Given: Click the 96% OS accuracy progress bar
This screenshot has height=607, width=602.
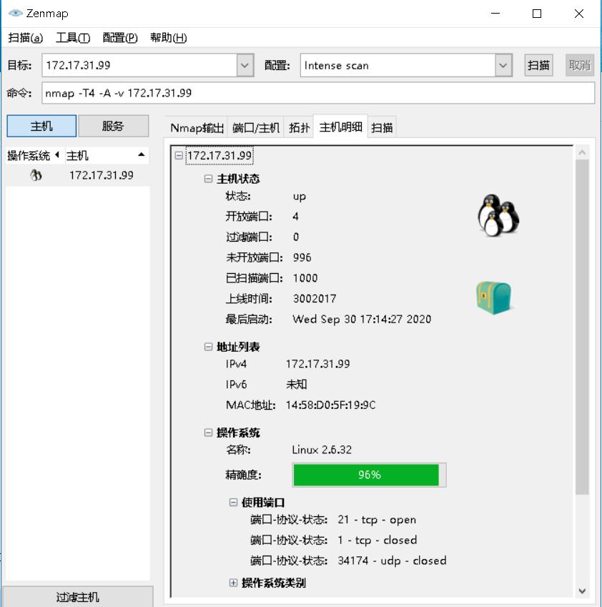Looking at the screenshot, I should click(369, 474).
